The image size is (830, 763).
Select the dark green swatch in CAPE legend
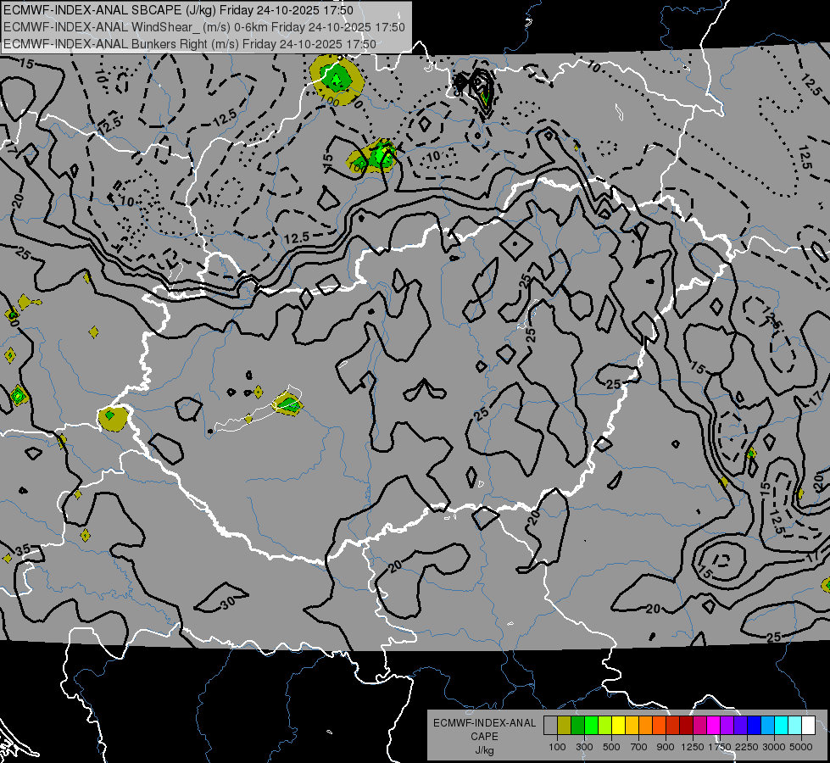pos(577,726)
